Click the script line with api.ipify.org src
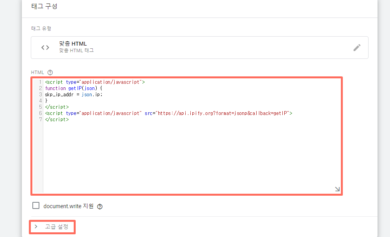Image resolution: width=390 pixels, height=237 pixels. pyautogui.click(x=168, y=113)
